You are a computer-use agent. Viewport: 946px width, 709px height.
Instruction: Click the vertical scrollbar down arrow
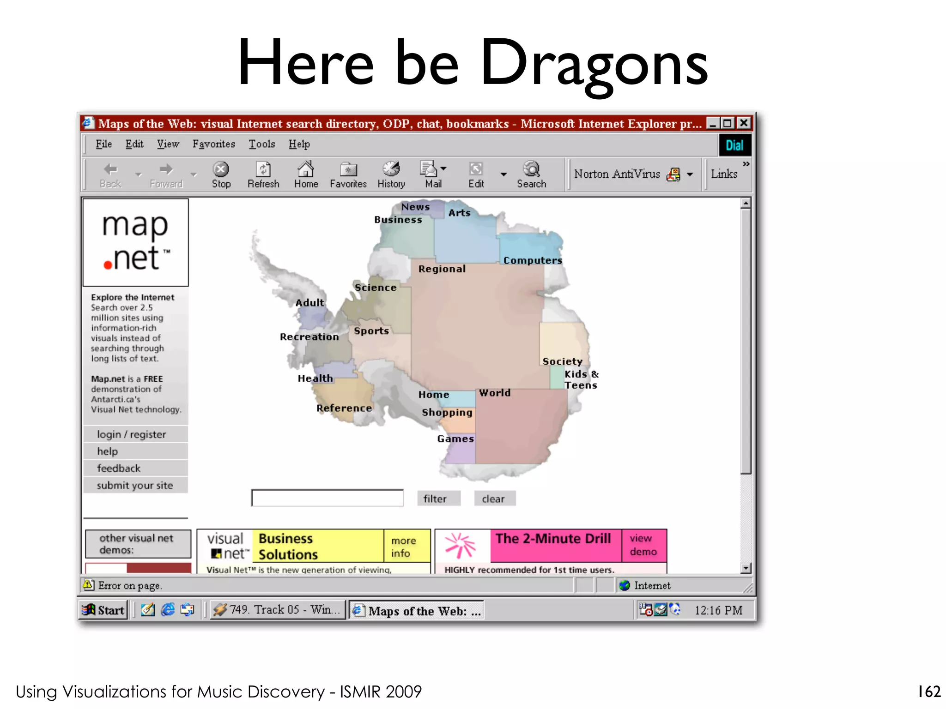point(746,568)
